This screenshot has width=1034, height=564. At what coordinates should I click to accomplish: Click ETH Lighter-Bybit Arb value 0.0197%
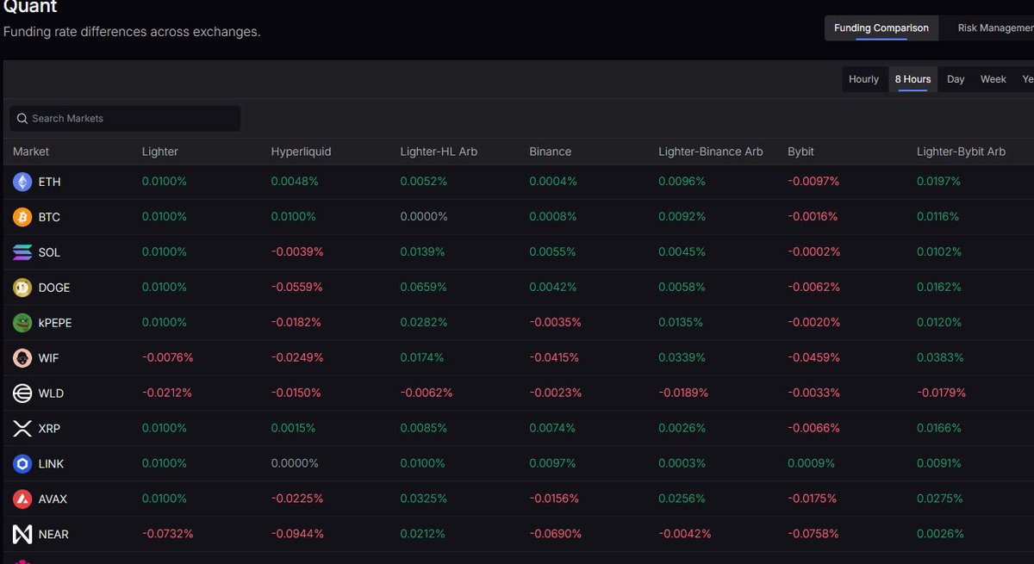pos(939,182)
